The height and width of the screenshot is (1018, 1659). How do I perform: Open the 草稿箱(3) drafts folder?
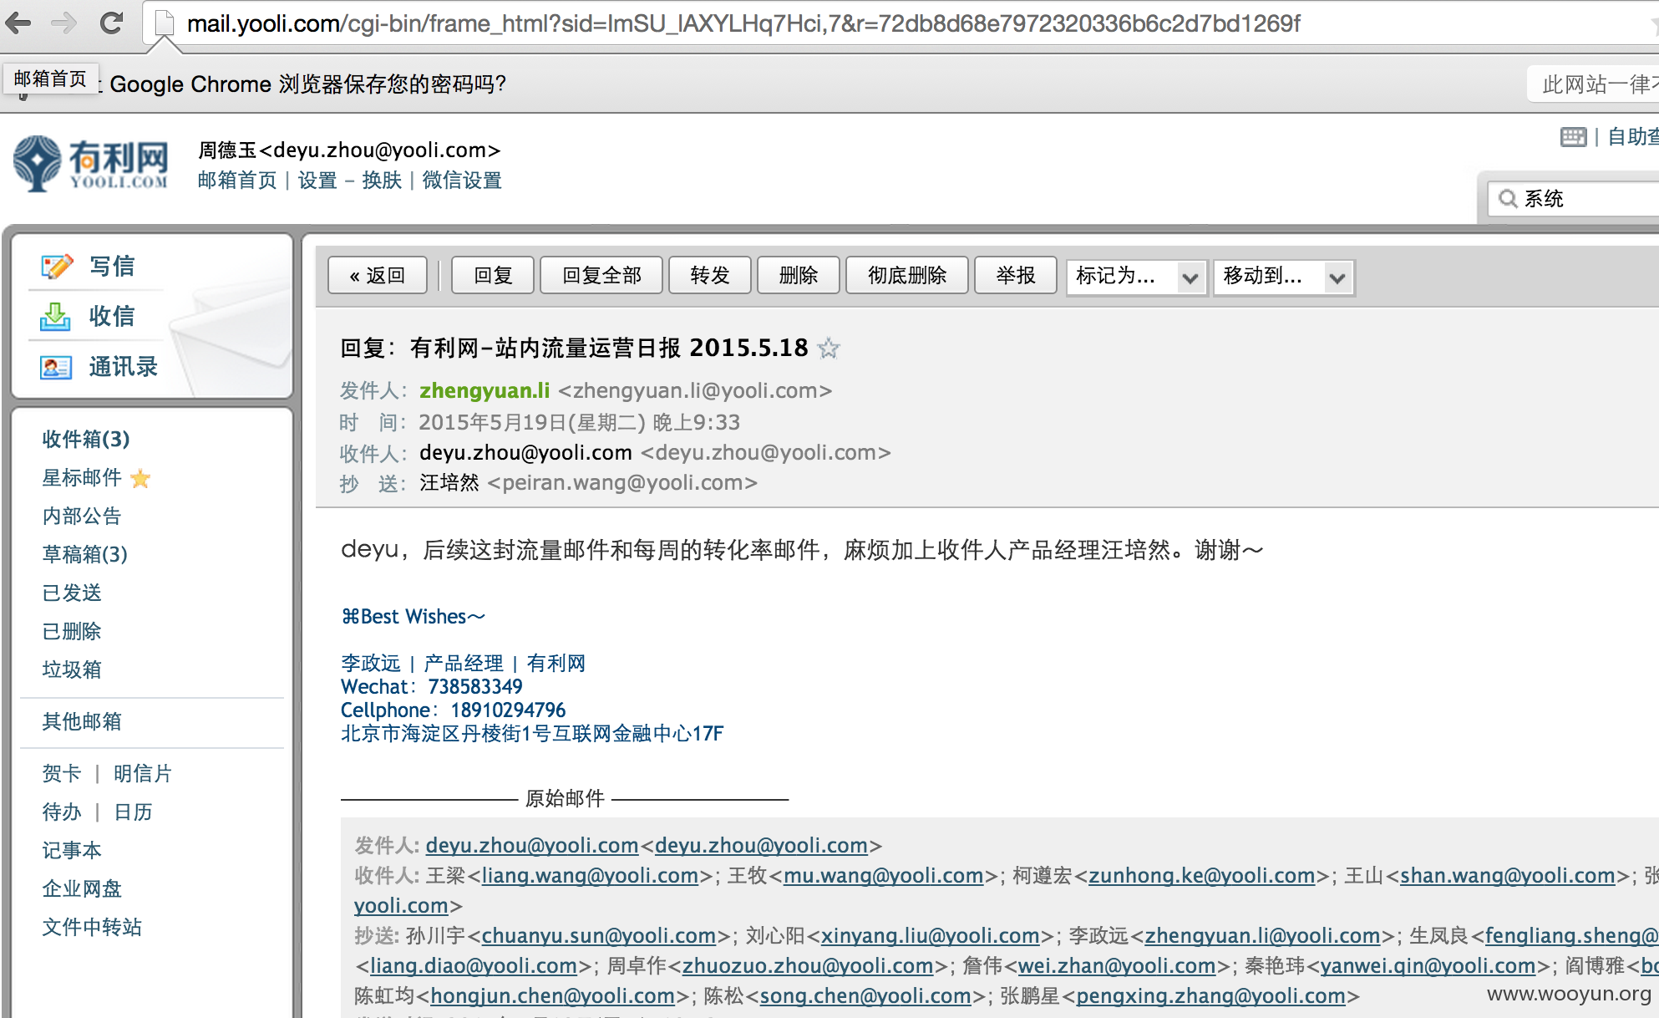[85, 555]
